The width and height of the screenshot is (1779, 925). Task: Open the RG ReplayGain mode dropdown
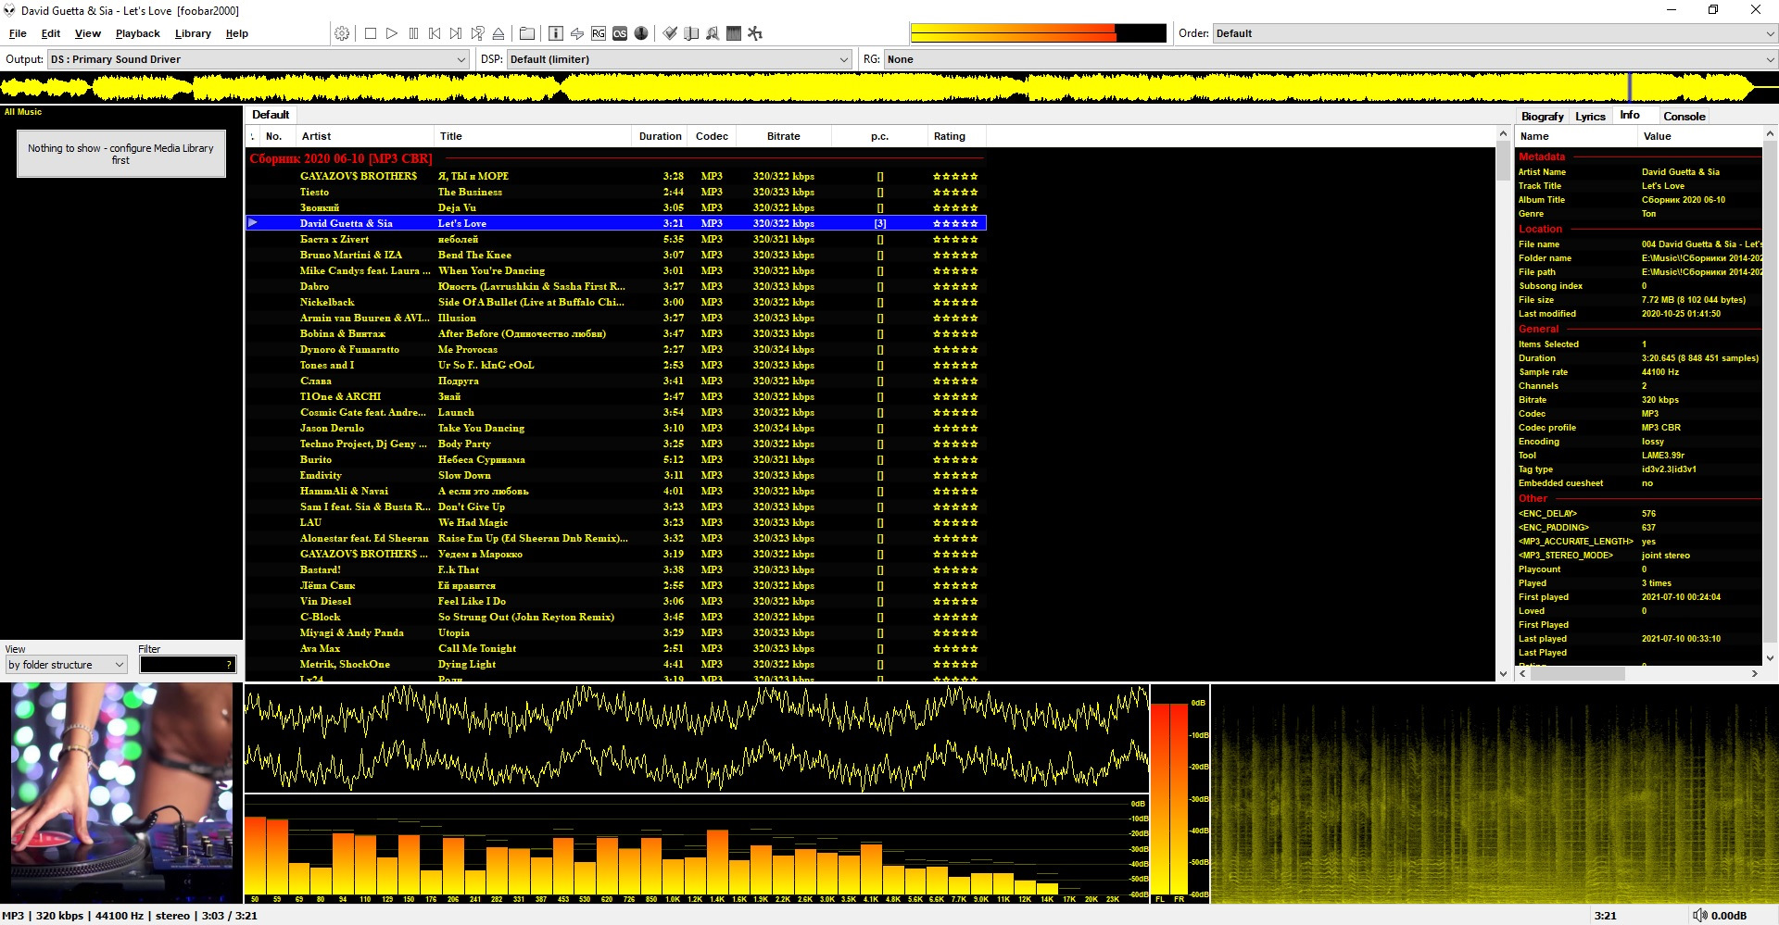tap(1330, 59)
